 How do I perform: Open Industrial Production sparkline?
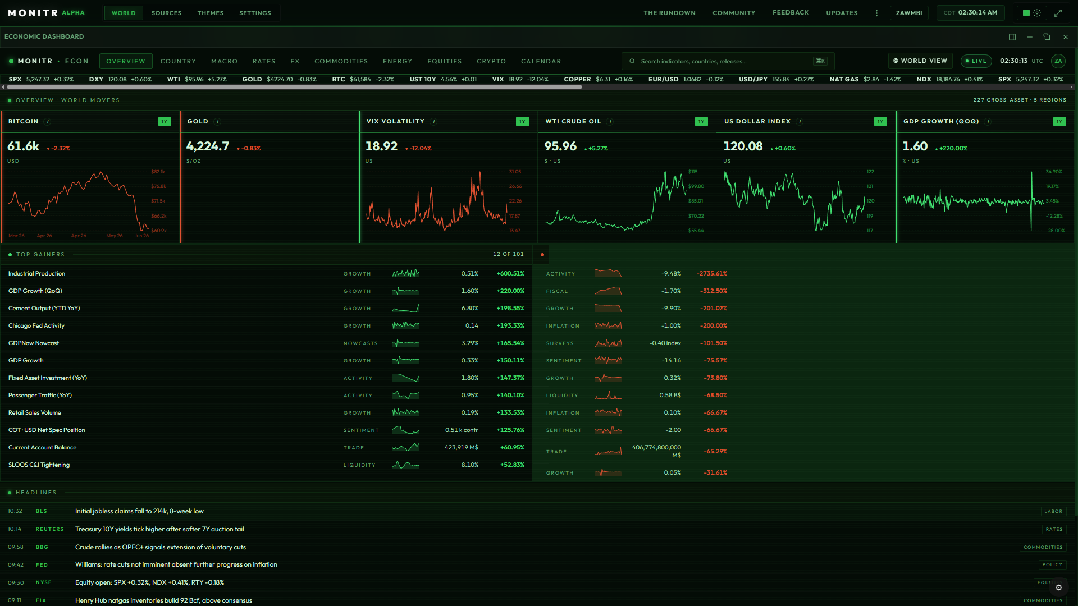point(405,274)
